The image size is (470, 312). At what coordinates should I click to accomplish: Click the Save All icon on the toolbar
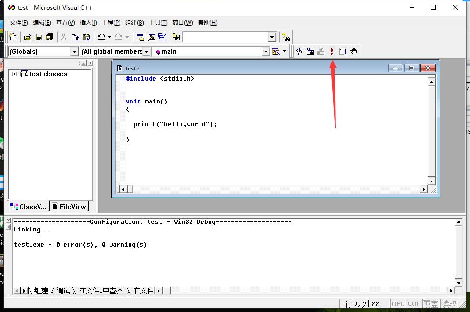pos(50,37)
